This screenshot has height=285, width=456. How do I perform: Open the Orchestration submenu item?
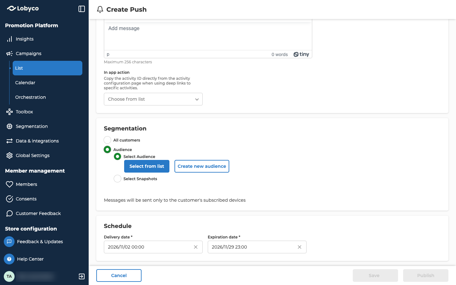(x=47, y=97)
